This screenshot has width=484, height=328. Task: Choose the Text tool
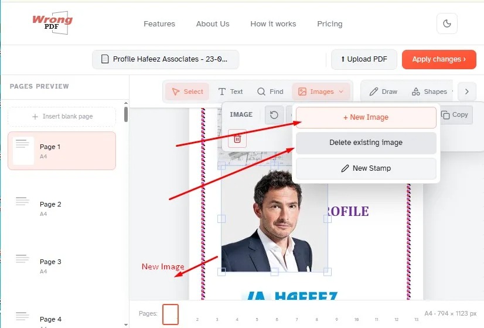pyautogui.click(x=231, y=92)
